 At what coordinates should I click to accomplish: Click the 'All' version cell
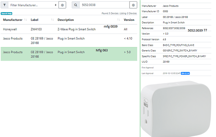126,29
